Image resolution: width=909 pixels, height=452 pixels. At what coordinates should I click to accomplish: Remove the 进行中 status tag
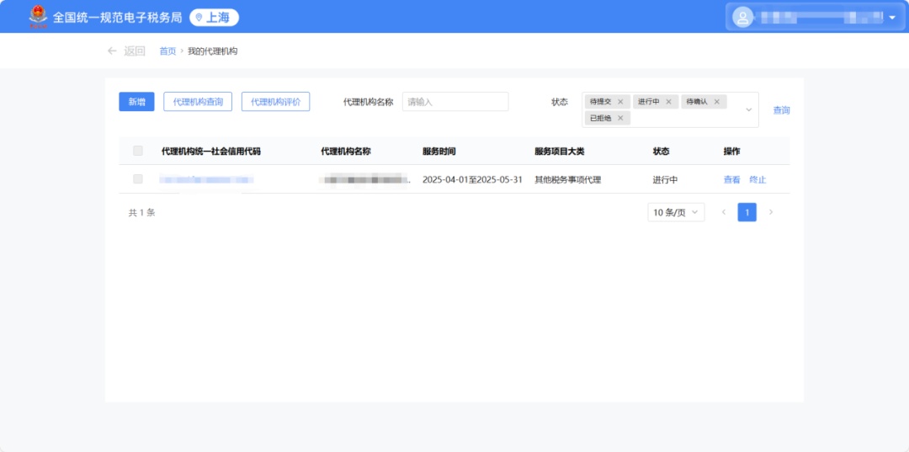tap(668, 102)
